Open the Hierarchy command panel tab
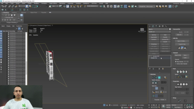 tap(156, 26)
